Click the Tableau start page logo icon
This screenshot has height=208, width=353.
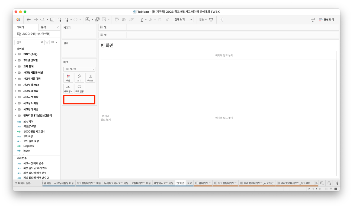pos(18,19)
